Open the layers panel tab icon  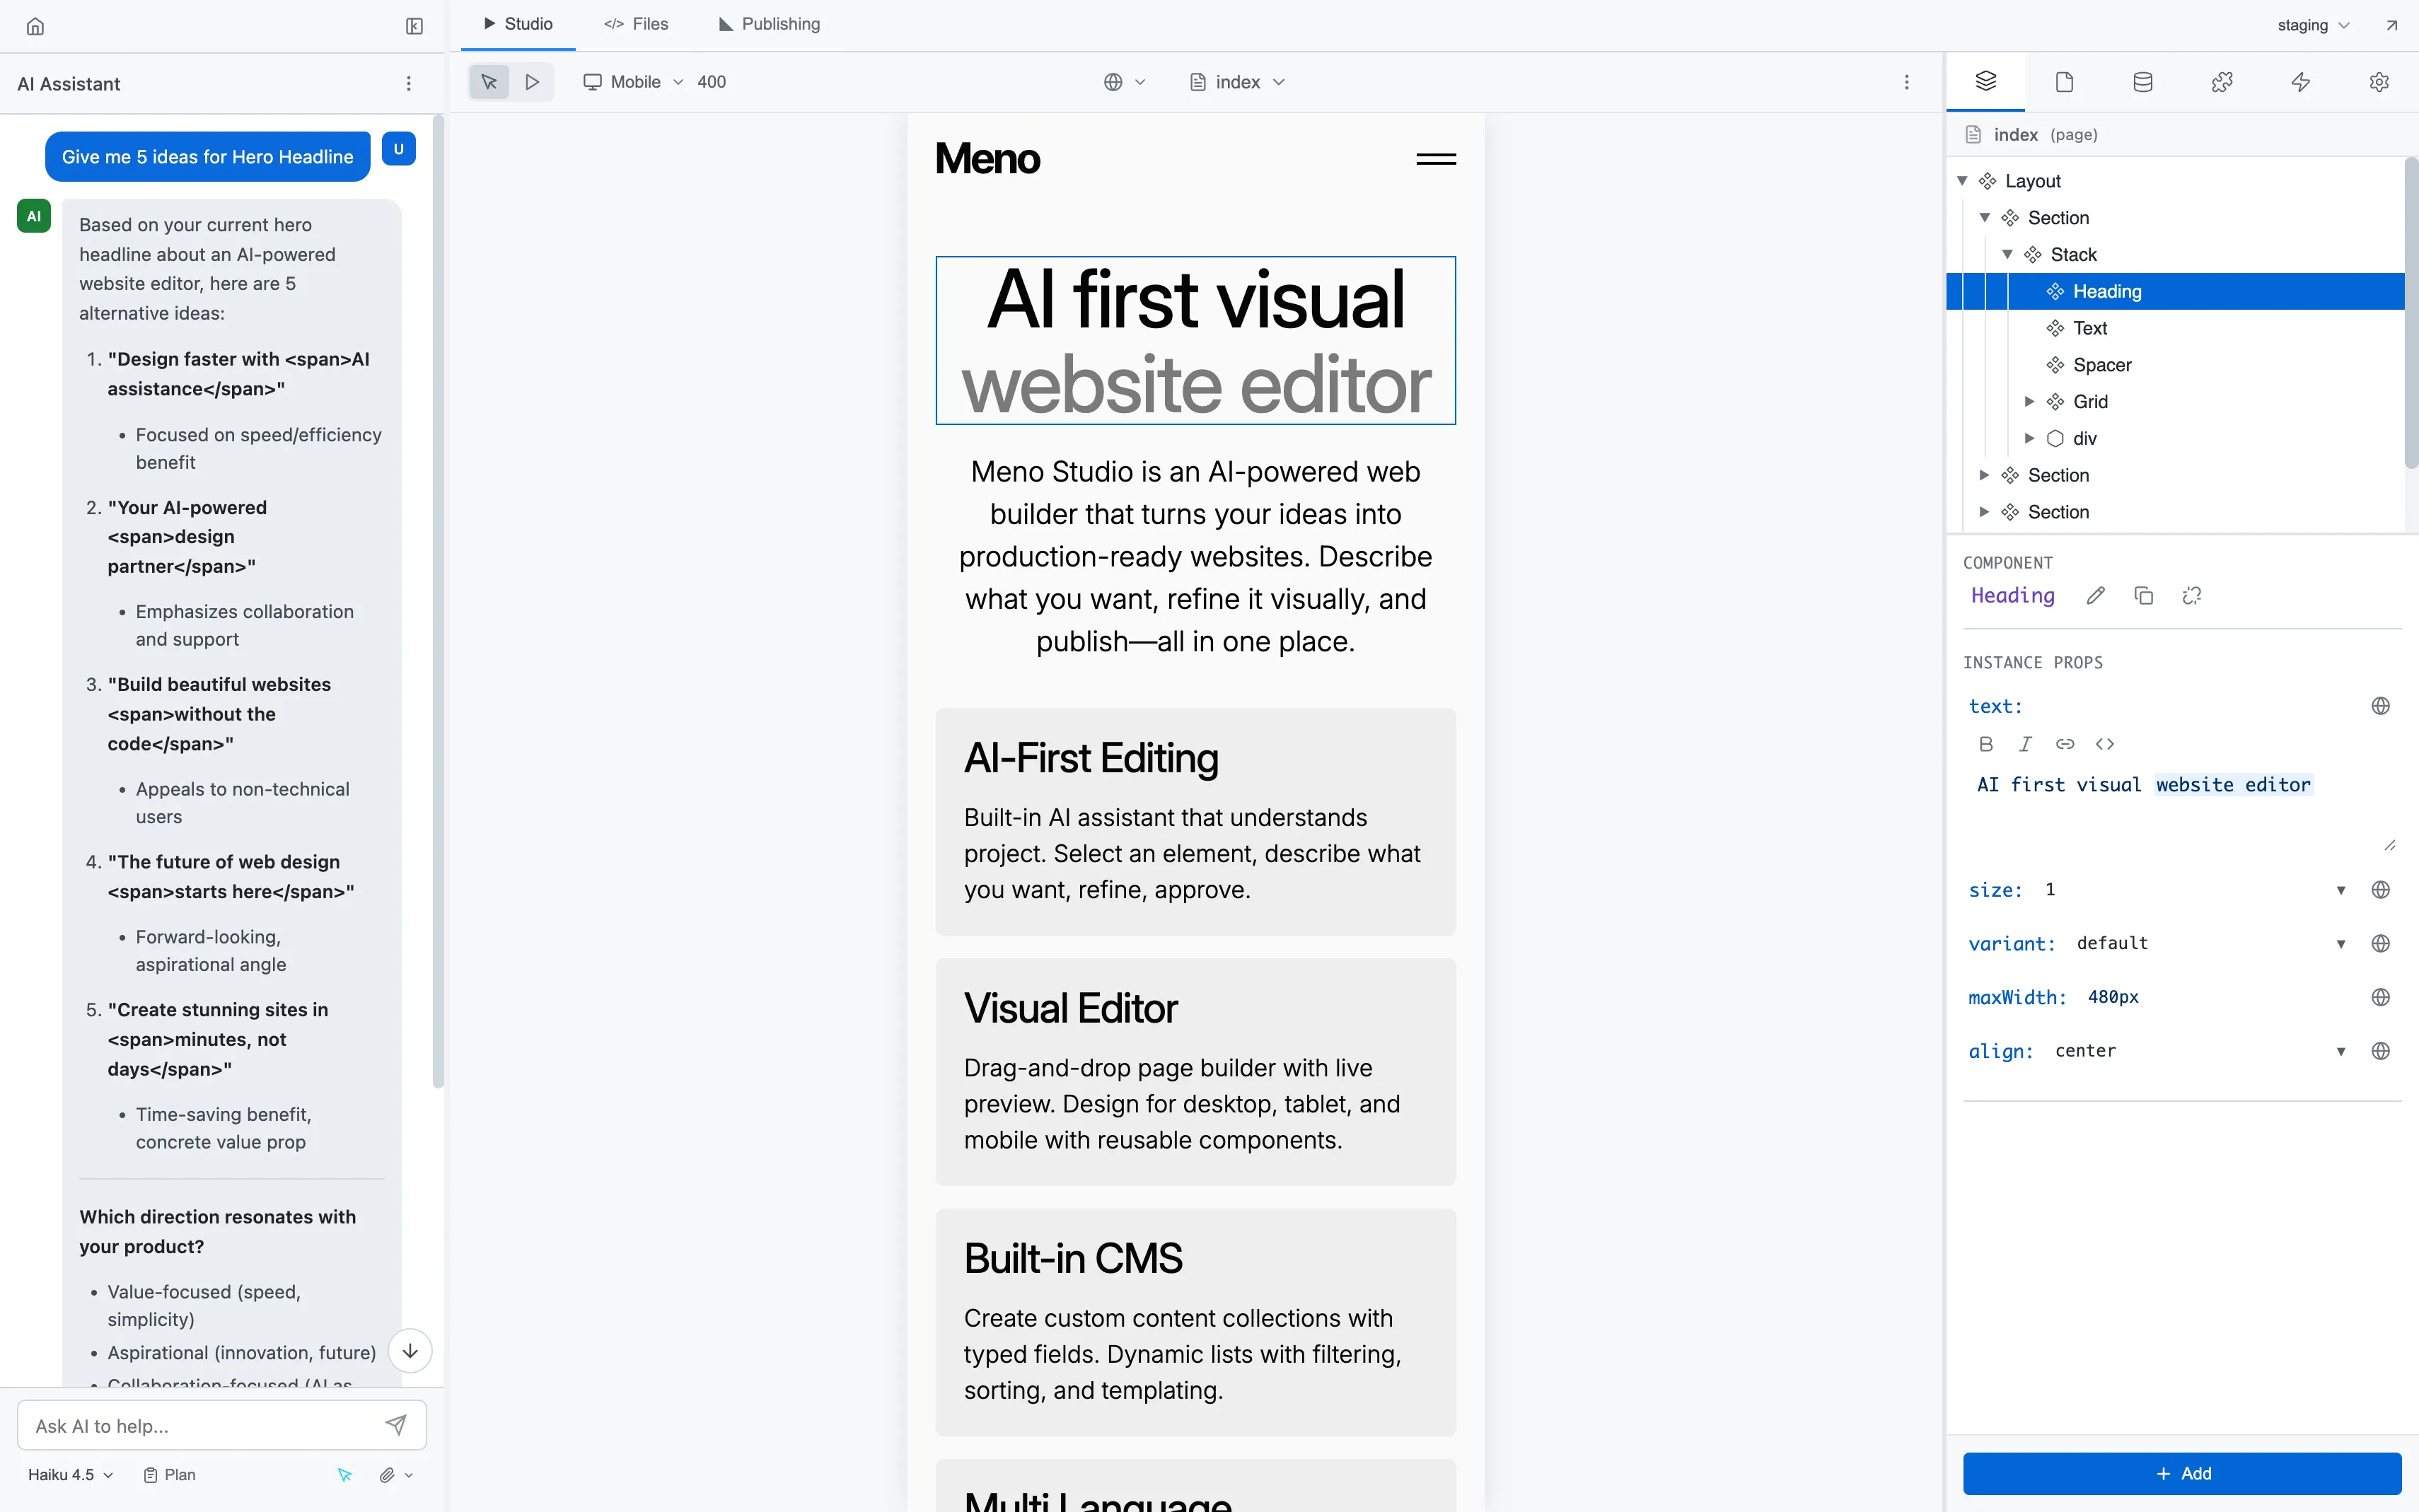1985,82
